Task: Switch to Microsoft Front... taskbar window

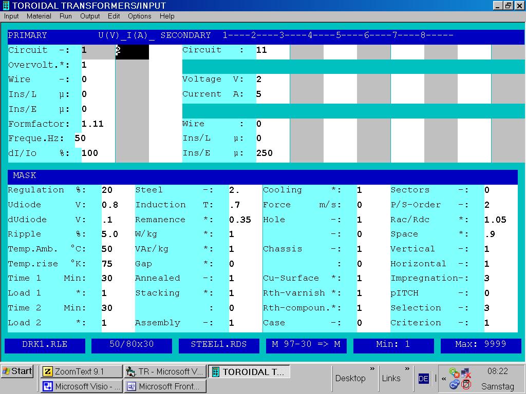Action: (165, 386)
